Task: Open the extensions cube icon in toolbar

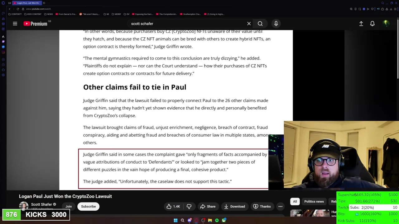Action: pos(382,9)
